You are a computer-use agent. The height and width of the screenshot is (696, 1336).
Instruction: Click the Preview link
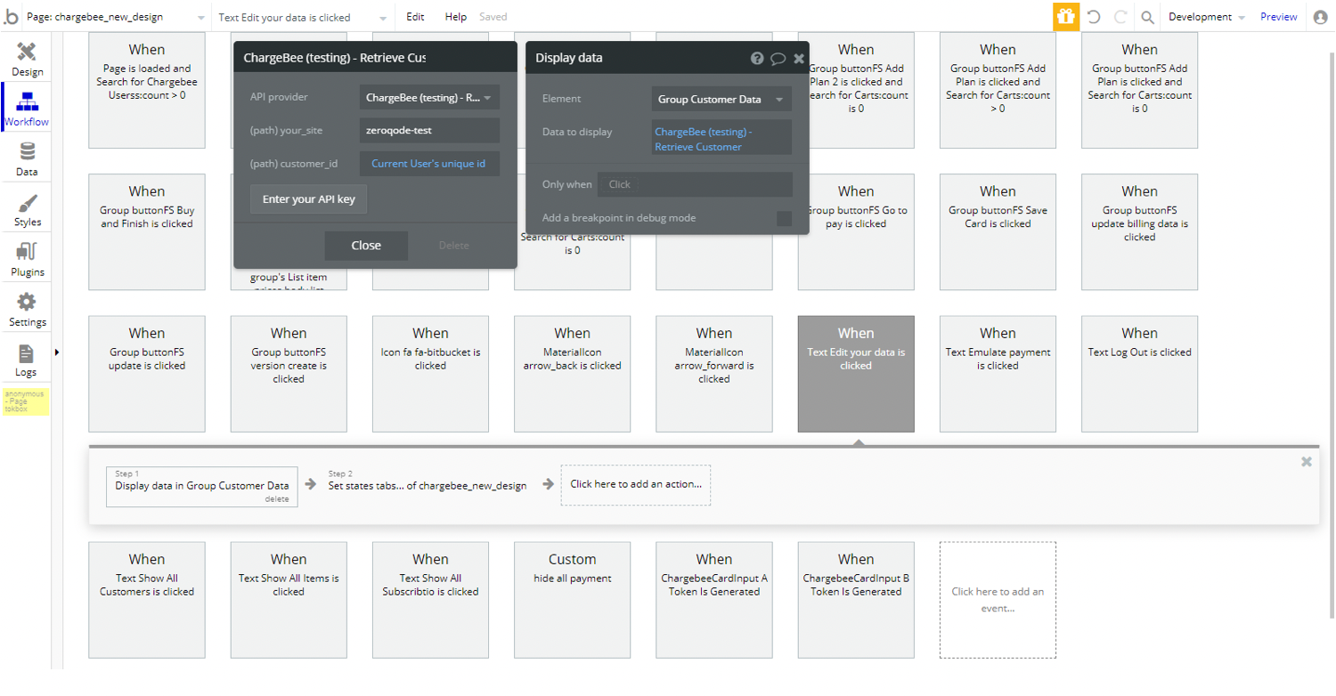click(x=1279, y=17)
